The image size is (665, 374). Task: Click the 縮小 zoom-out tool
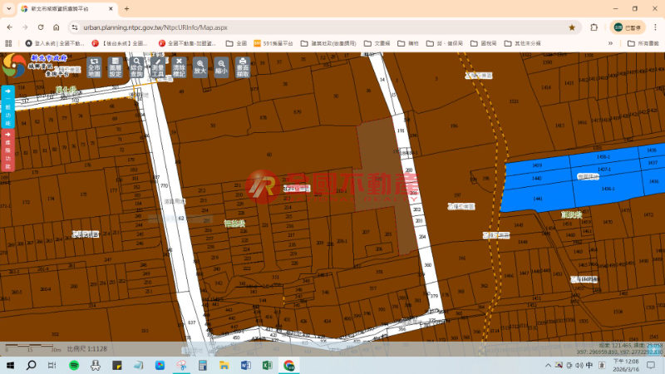tap(221, 66)
